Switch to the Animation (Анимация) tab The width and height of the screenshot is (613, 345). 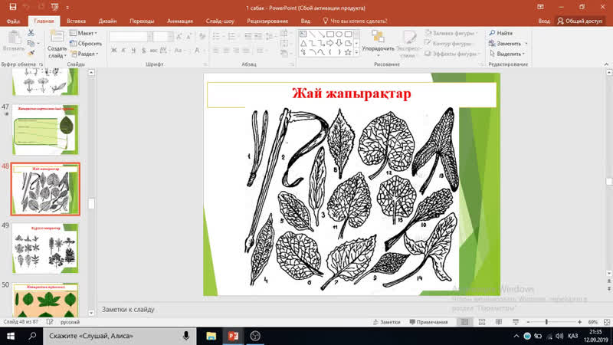(x=180, y=21)
